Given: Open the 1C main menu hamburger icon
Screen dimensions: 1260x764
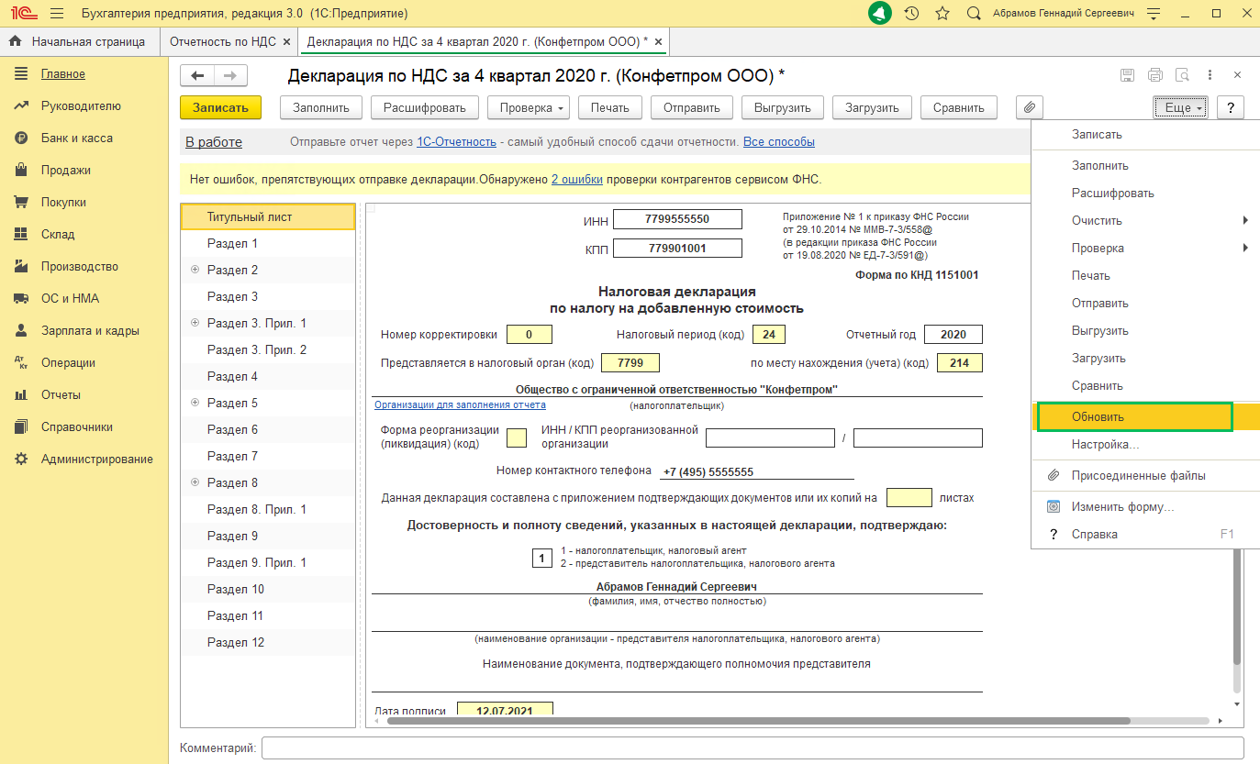Looking at the screenshot, I should pos(57,14).
